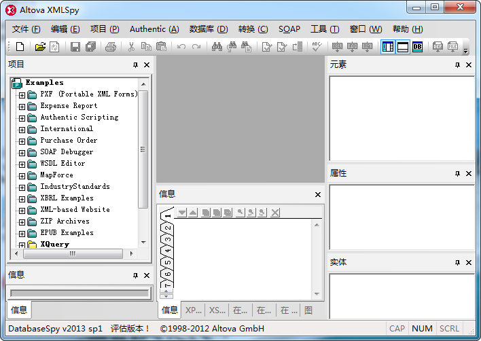The height and width of the screenshot is (341, 481).
Task: Click the Next message down-triangle button
Action: [181, 212]
